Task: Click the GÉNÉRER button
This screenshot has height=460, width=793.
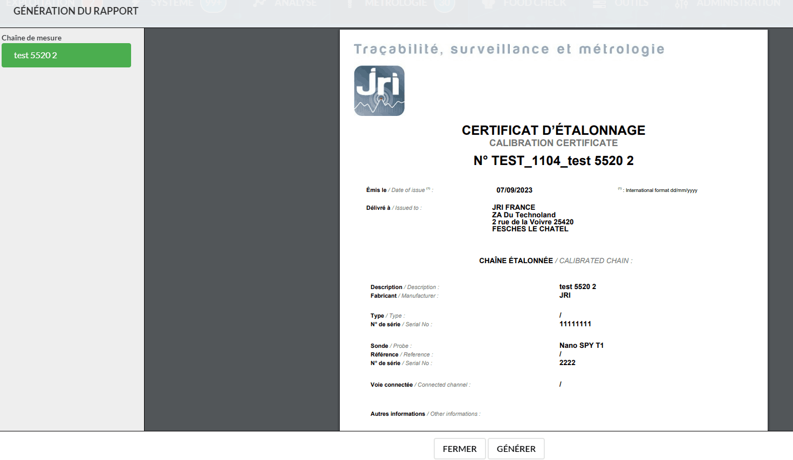Action: (x=516, y=449)
